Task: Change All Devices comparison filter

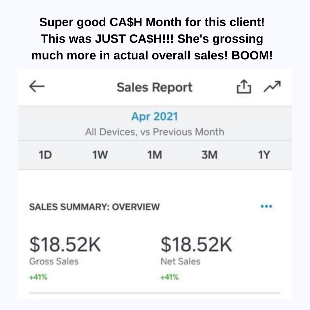Action: click(x=155, y=132)
